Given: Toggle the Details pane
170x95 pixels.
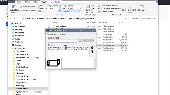Looking at the screenshot, I should tap(28, 11).
